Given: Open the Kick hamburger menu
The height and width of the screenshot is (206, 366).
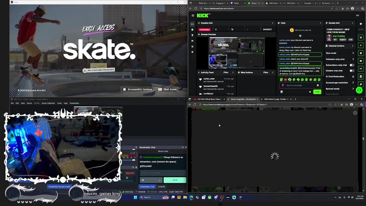Looking at the screenshot, I should tap(193, 15).
